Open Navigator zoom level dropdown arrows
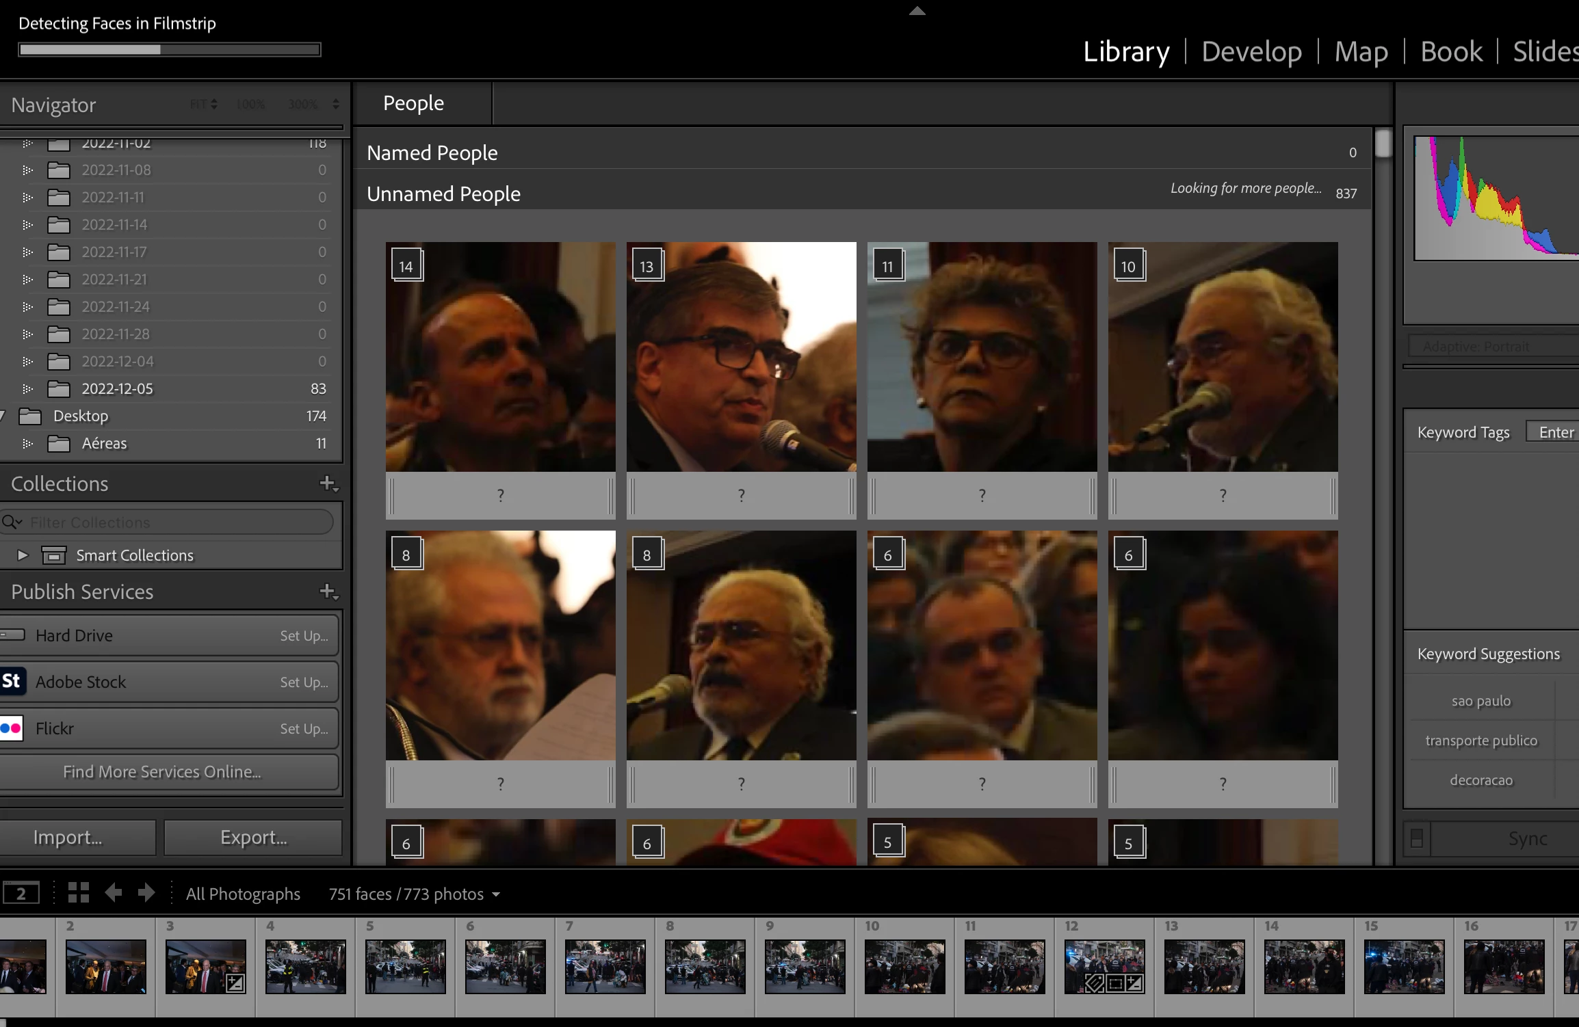The image size is (1579, 1027). coord(335,104)
